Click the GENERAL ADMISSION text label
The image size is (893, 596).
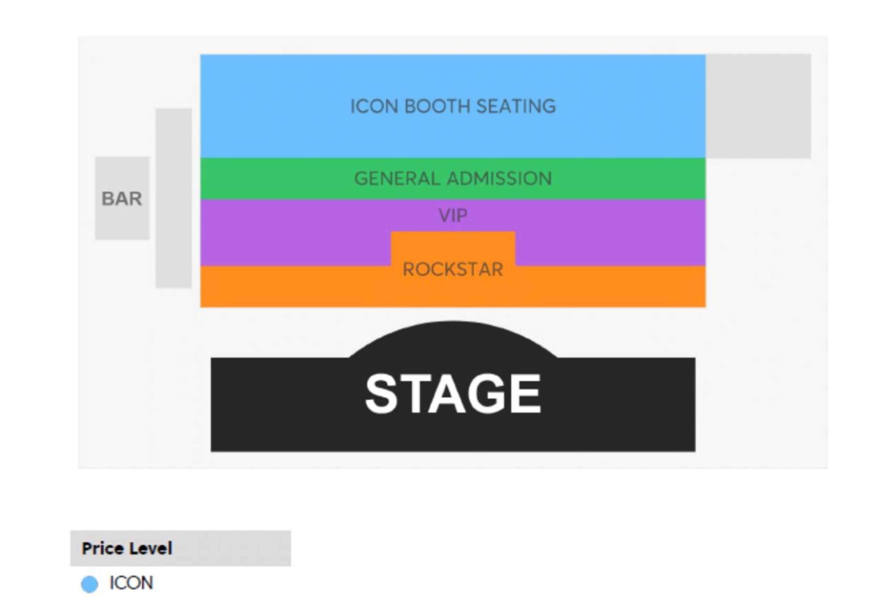pos(452,179)
